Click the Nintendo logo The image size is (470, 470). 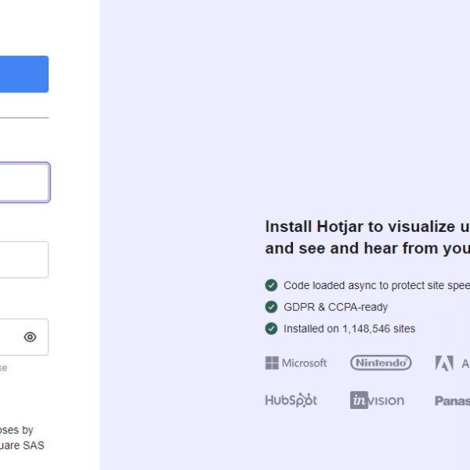[x=381, y=363]
